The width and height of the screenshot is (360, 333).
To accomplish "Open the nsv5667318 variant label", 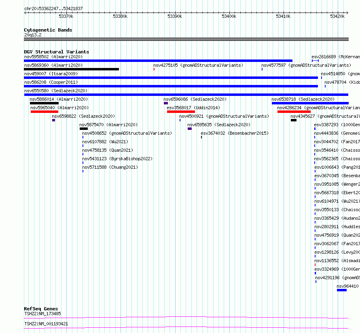I will click(x=337, y=193).
